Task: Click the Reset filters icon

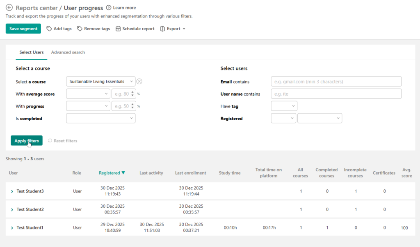Action: point(50,141)
